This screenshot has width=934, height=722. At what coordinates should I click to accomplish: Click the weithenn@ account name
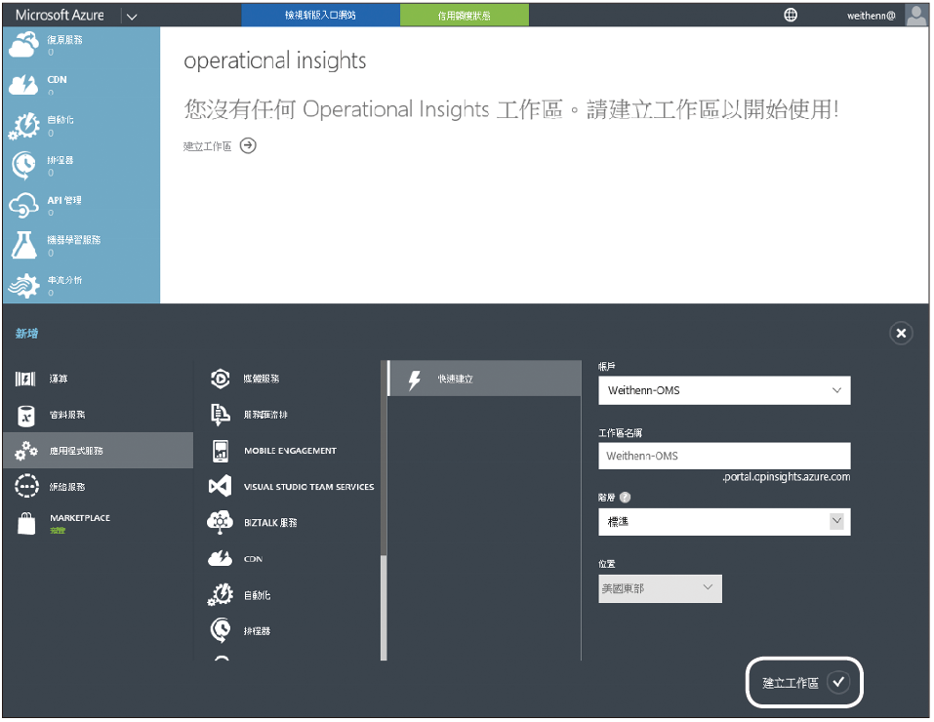pos(871,16)
